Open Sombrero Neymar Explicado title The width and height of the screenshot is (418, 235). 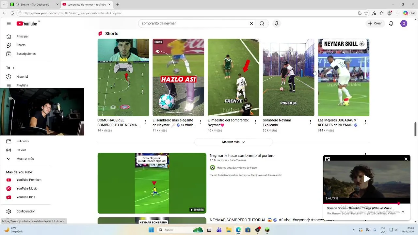(277, 123)
